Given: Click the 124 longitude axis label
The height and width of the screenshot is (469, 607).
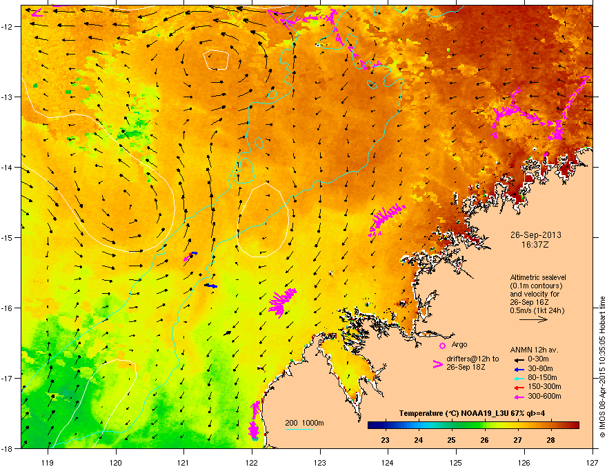Looking at the screenshot, I should click(388, 462).
